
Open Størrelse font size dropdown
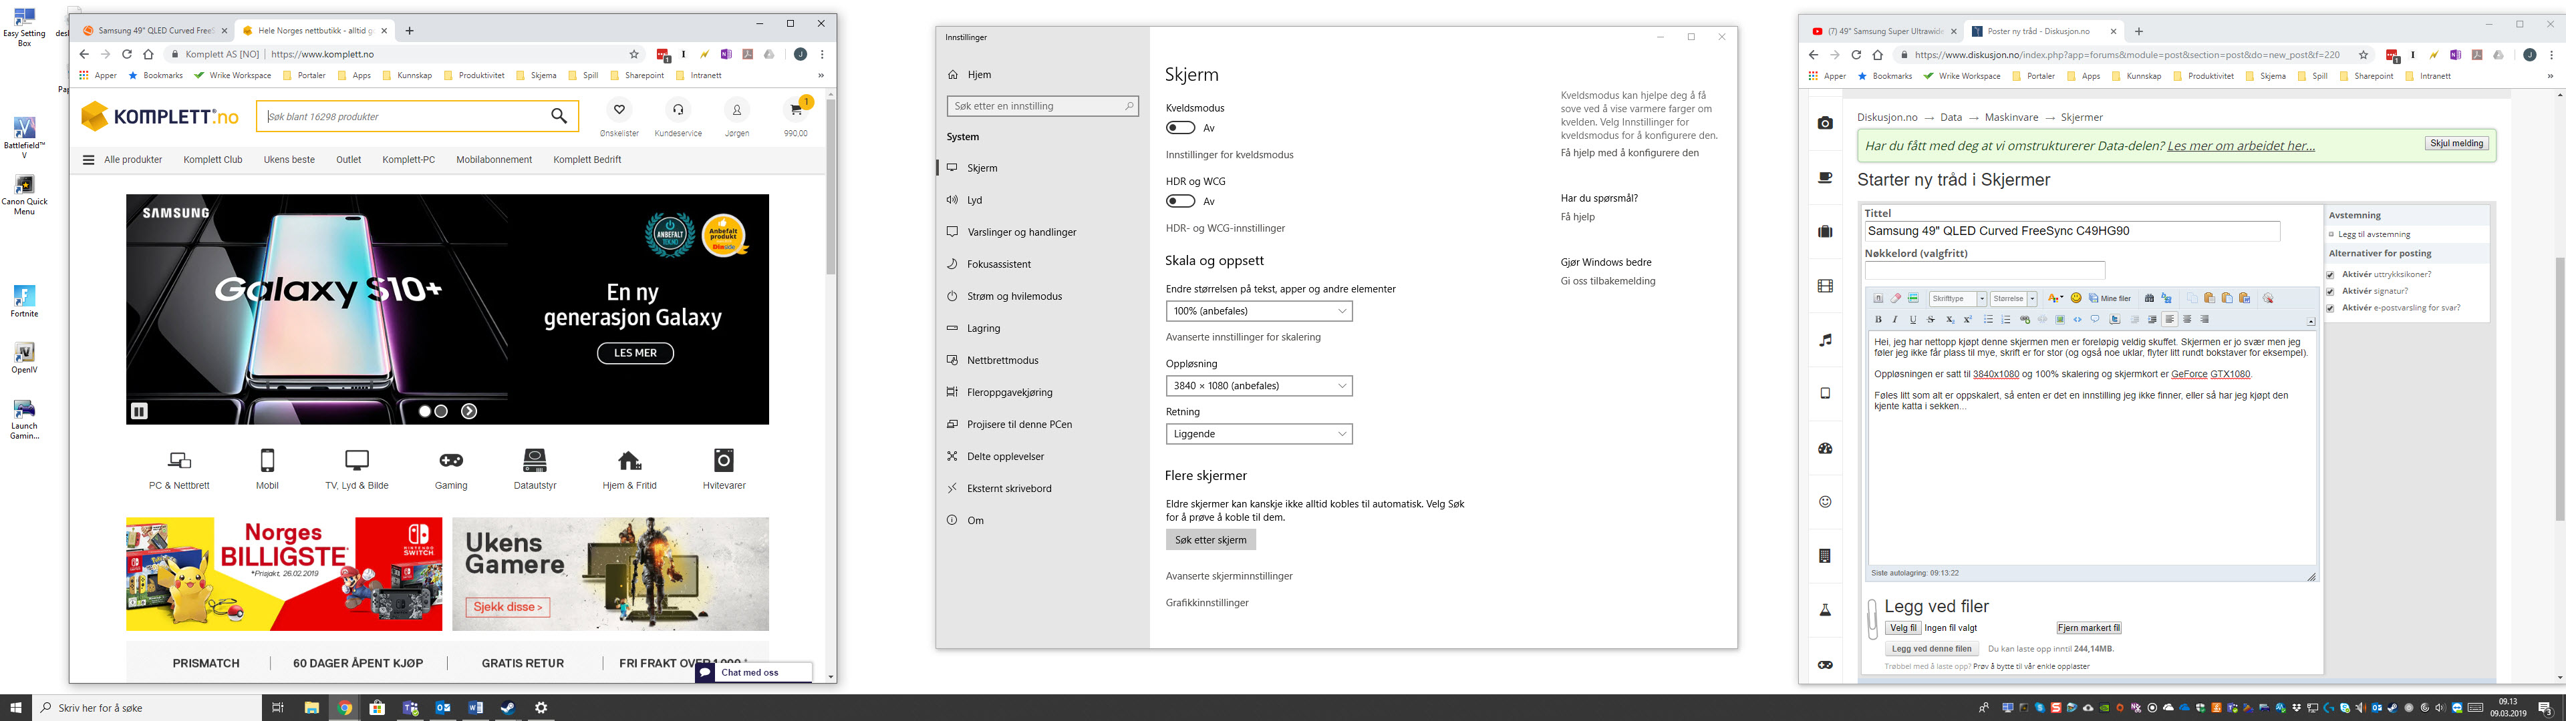coord(2014,299)
